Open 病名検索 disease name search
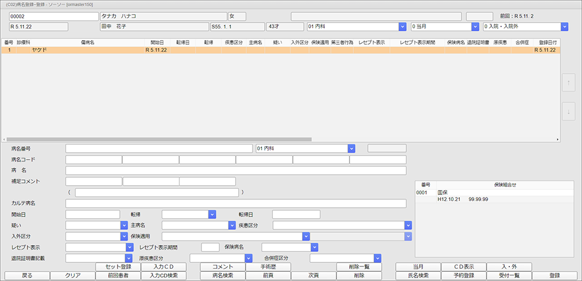 (222, 276)
